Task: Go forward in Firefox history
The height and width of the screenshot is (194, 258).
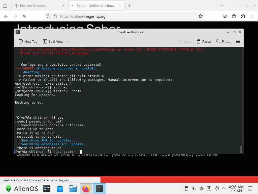Action: click(x=15, y=16)
